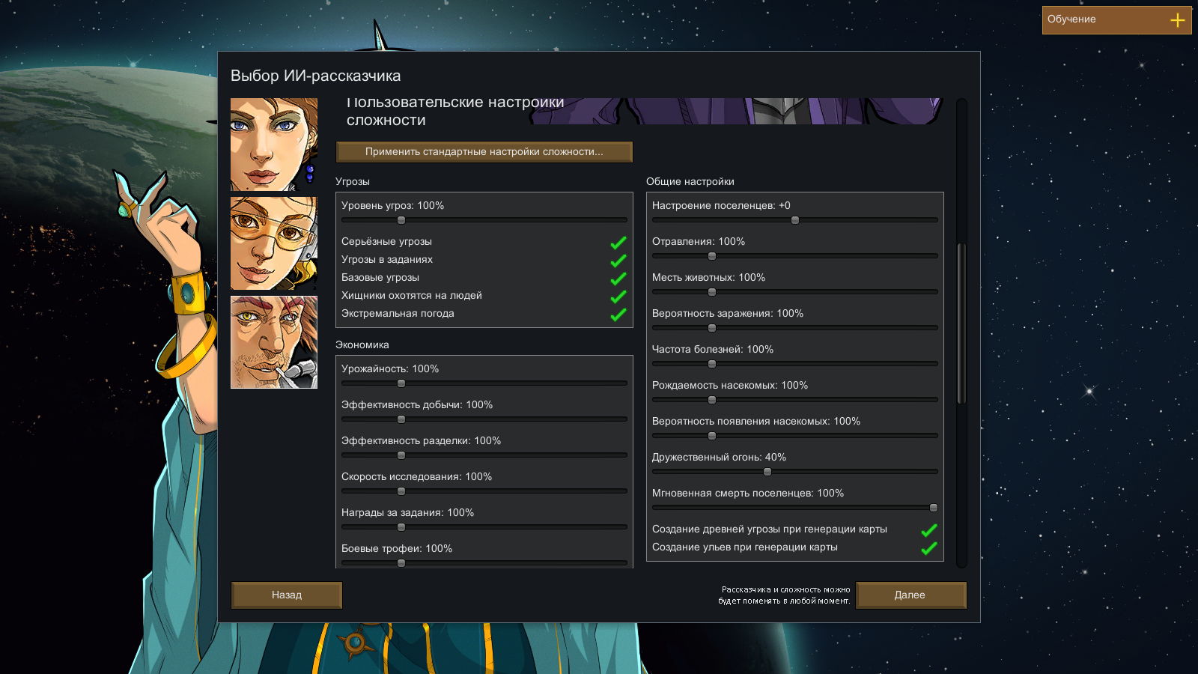The height and width of the screenshot is (674, 1198).
Task: Click the Вероятность появления насекомых slider
Action: click(795, 436)
